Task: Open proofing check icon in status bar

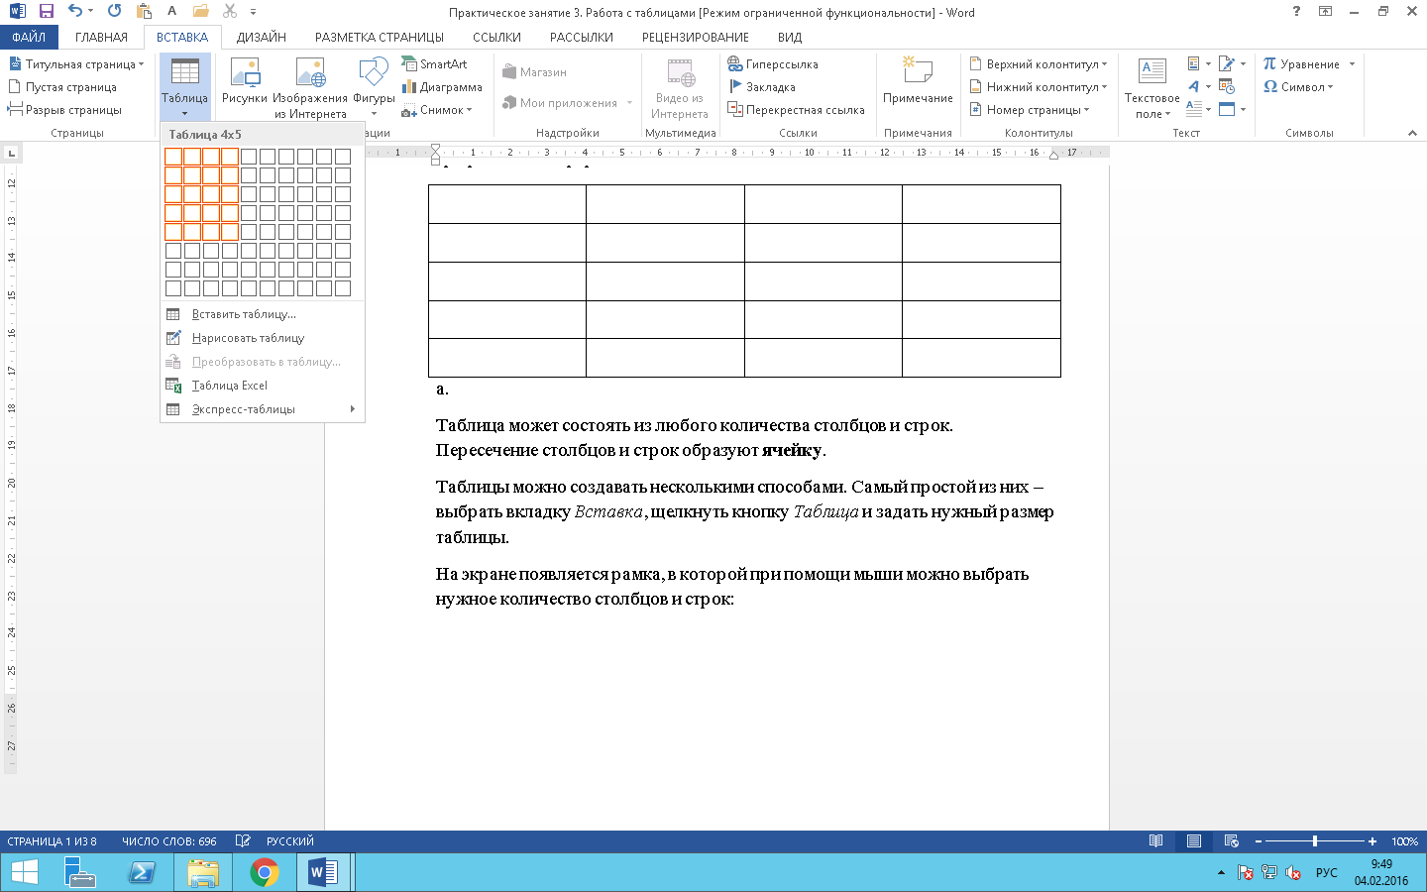Action: point(243,841)
